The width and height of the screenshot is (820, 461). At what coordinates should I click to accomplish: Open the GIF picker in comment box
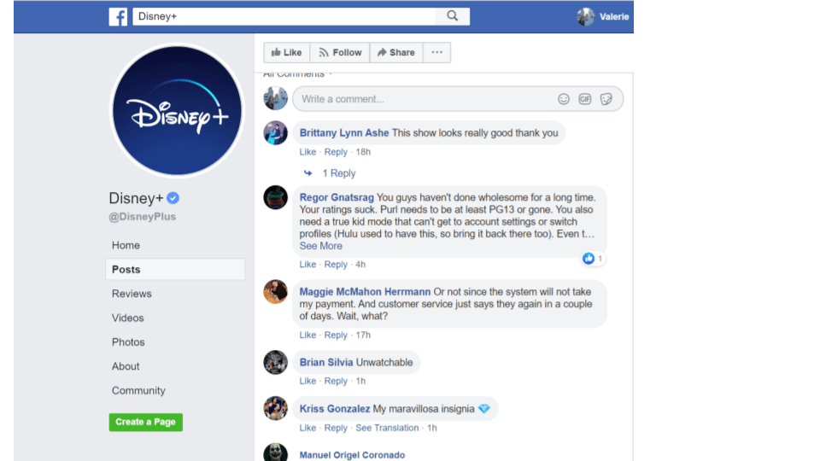(x=584, y=99)
